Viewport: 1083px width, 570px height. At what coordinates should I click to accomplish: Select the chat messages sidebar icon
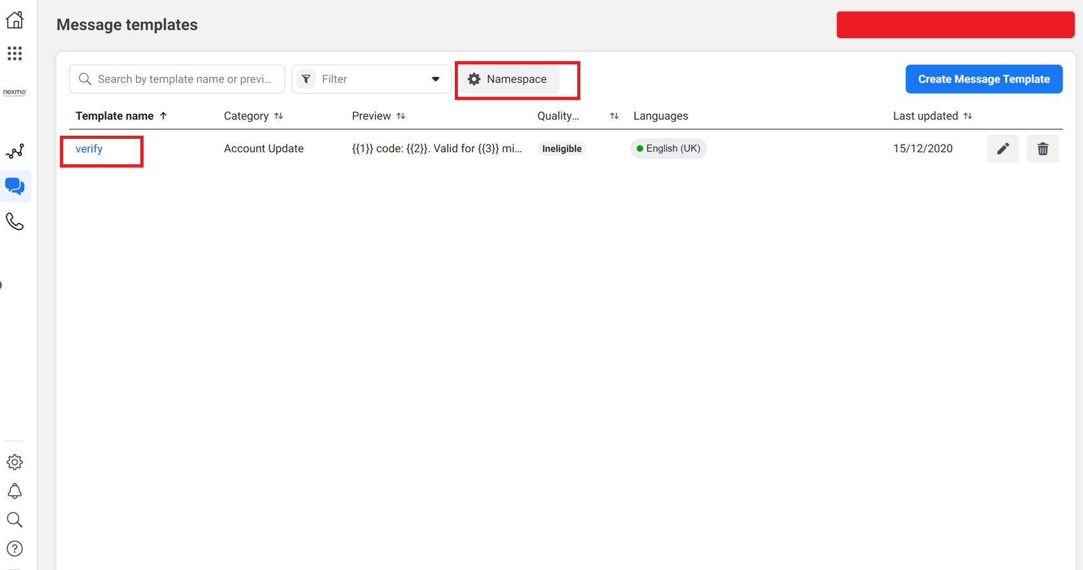pyautogui.click(x=15, y=186)
